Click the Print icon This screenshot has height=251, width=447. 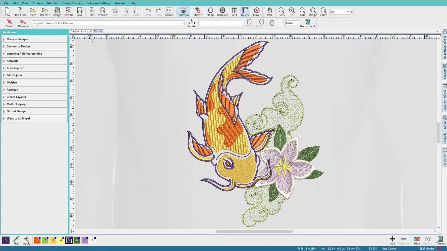[x=91, y=12]
